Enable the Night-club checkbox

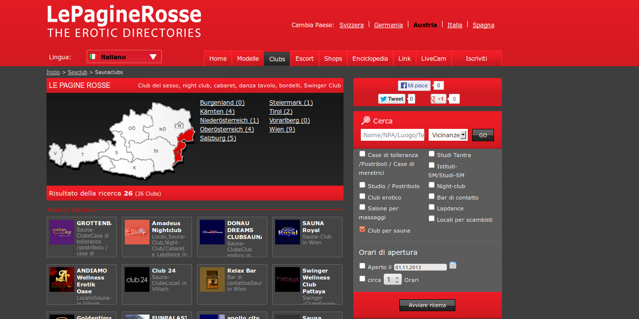432,185
